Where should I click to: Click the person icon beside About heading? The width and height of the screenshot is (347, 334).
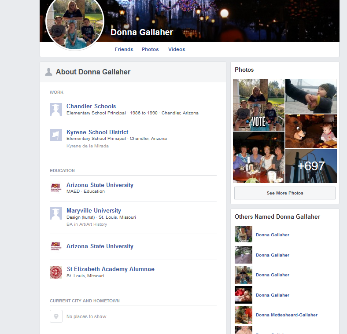49,72
